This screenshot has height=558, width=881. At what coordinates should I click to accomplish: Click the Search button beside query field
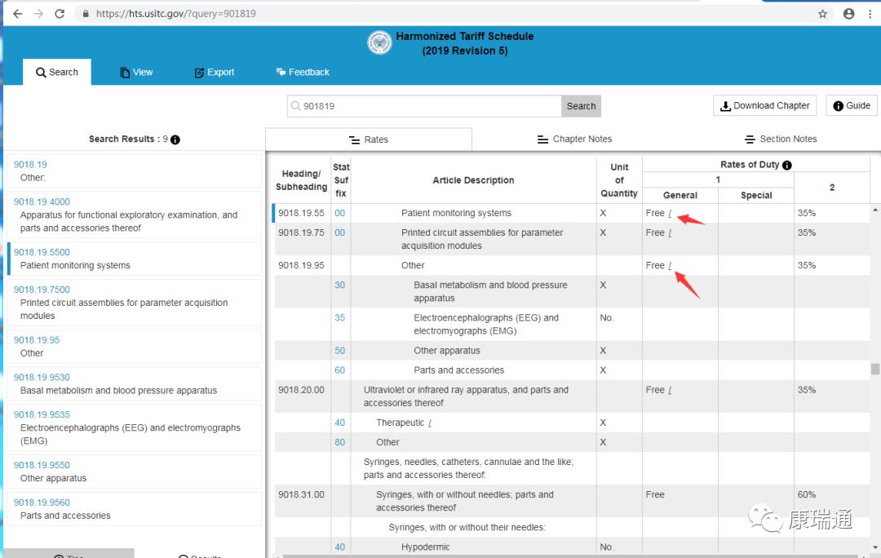pos(581,106)
